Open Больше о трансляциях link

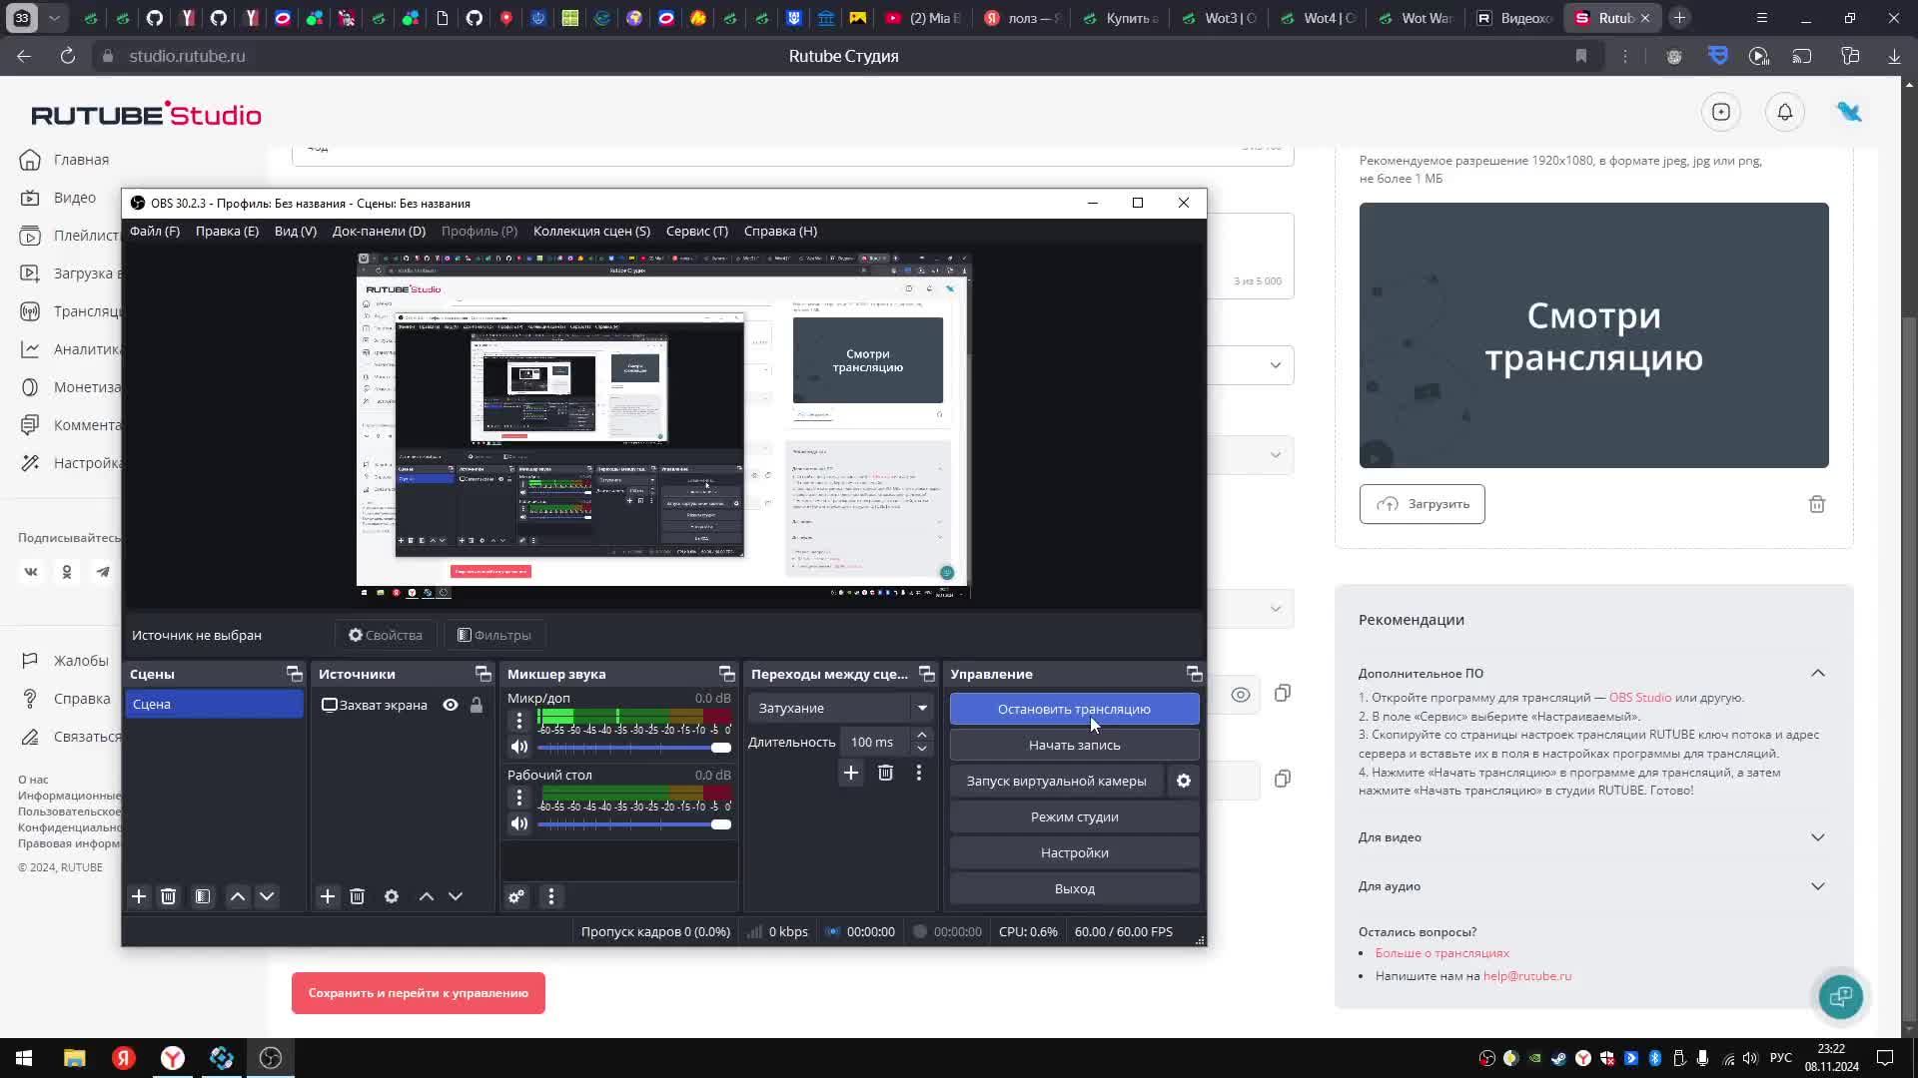pyautogui.click(x=1441, y=953)
